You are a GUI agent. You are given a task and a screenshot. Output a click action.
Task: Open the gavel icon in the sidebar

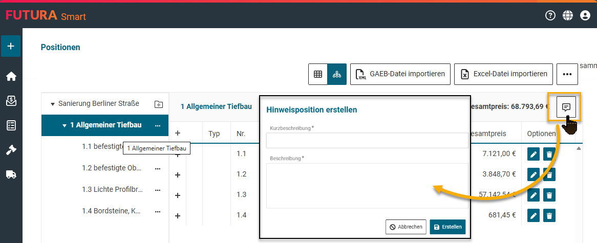11,150
